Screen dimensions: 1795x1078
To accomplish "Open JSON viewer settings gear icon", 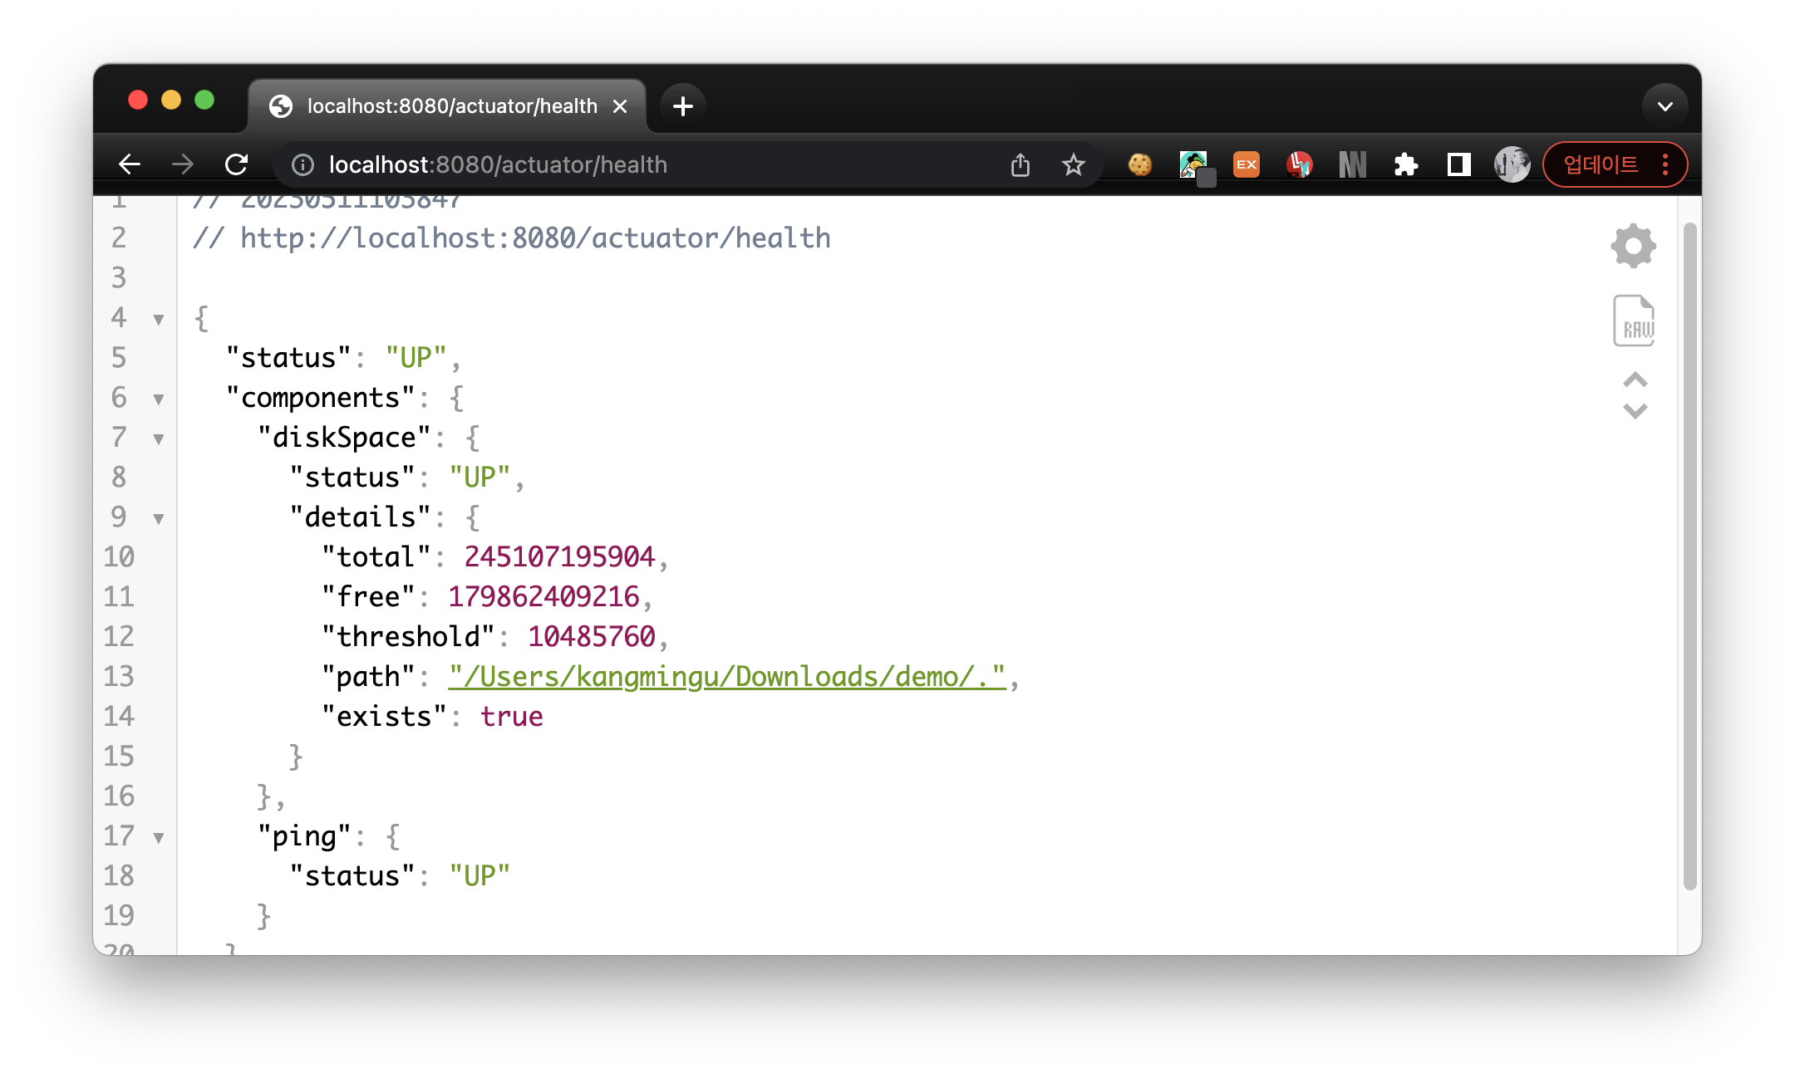I will 1633,246.
